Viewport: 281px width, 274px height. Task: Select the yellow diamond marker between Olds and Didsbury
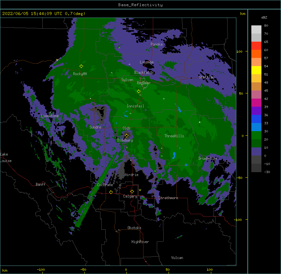pyautogui.click(x=126, y=135)
